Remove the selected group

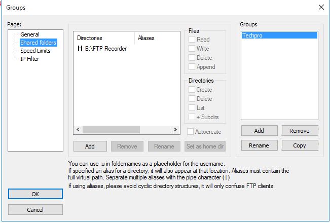[x=300, y=131]
